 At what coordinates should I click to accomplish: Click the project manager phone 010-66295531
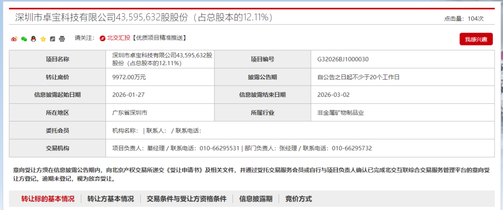219,149
